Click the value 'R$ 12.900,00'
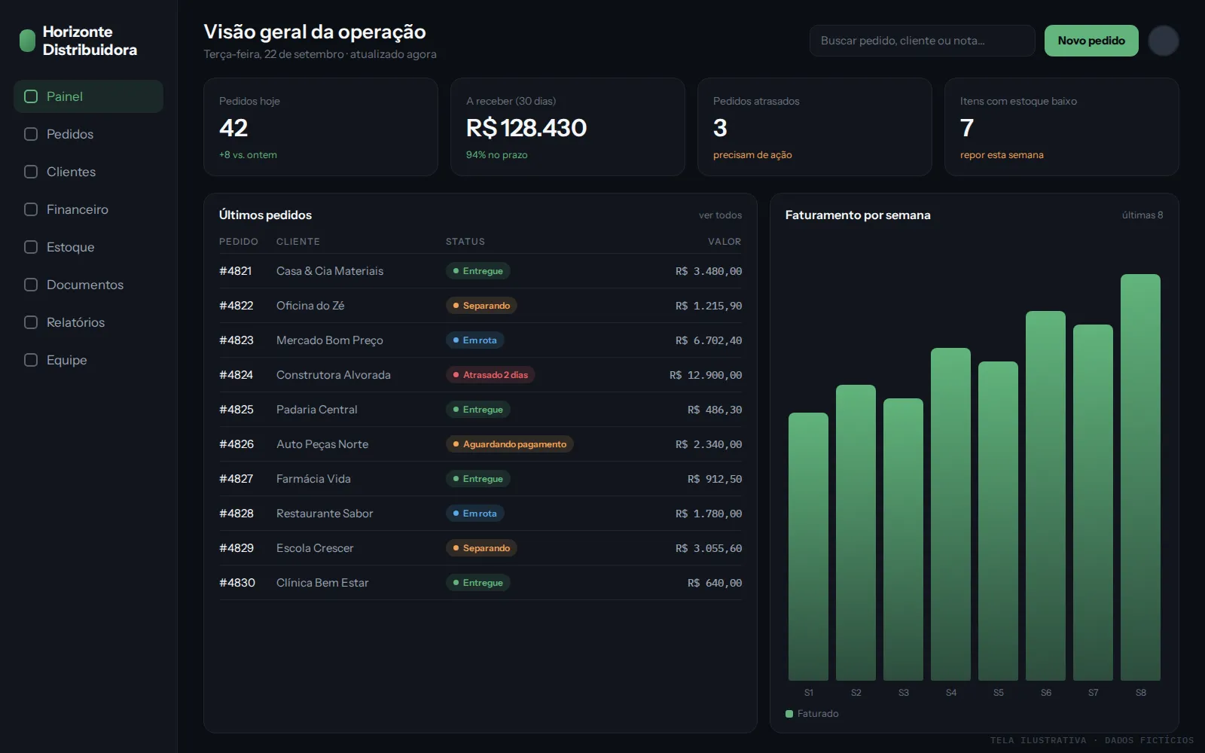The height and width of the screenshot is (753, 1205). click(x=706, y=375)
